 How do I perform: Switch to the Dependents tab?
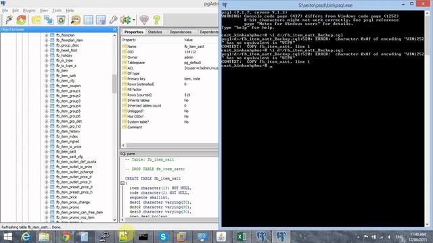tap(208, 32)
